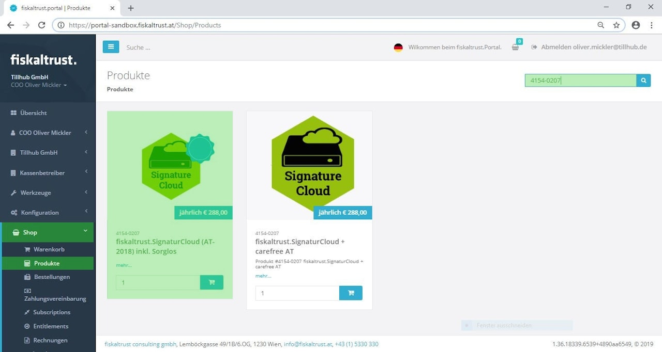The width and height of the screenshot is (662, 352).
Task: Close the fiskaltrust.portal browser tab
Action: (113, 8)
